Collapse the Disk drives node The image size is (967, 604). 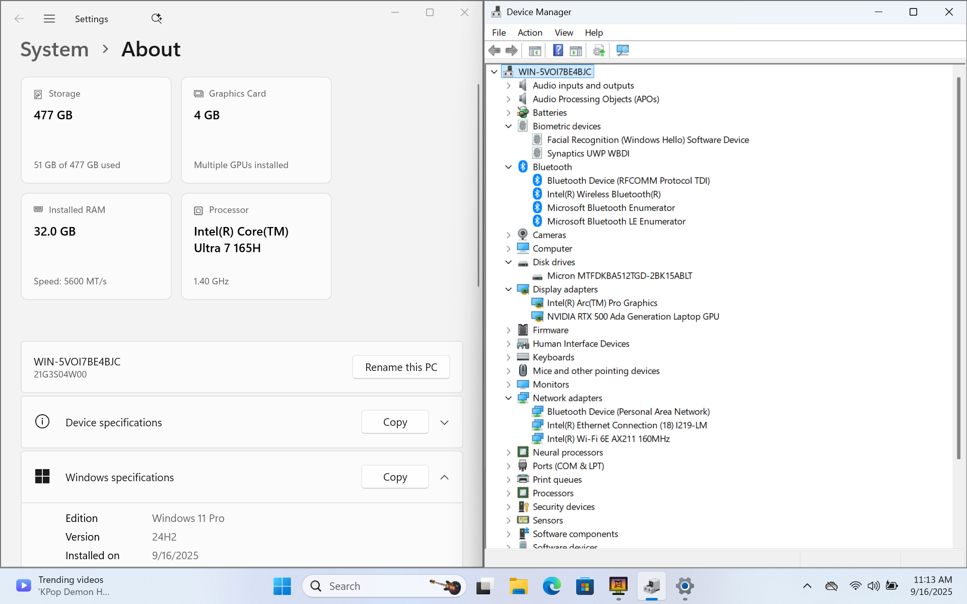pyautogui.click(x=508, y=262)
